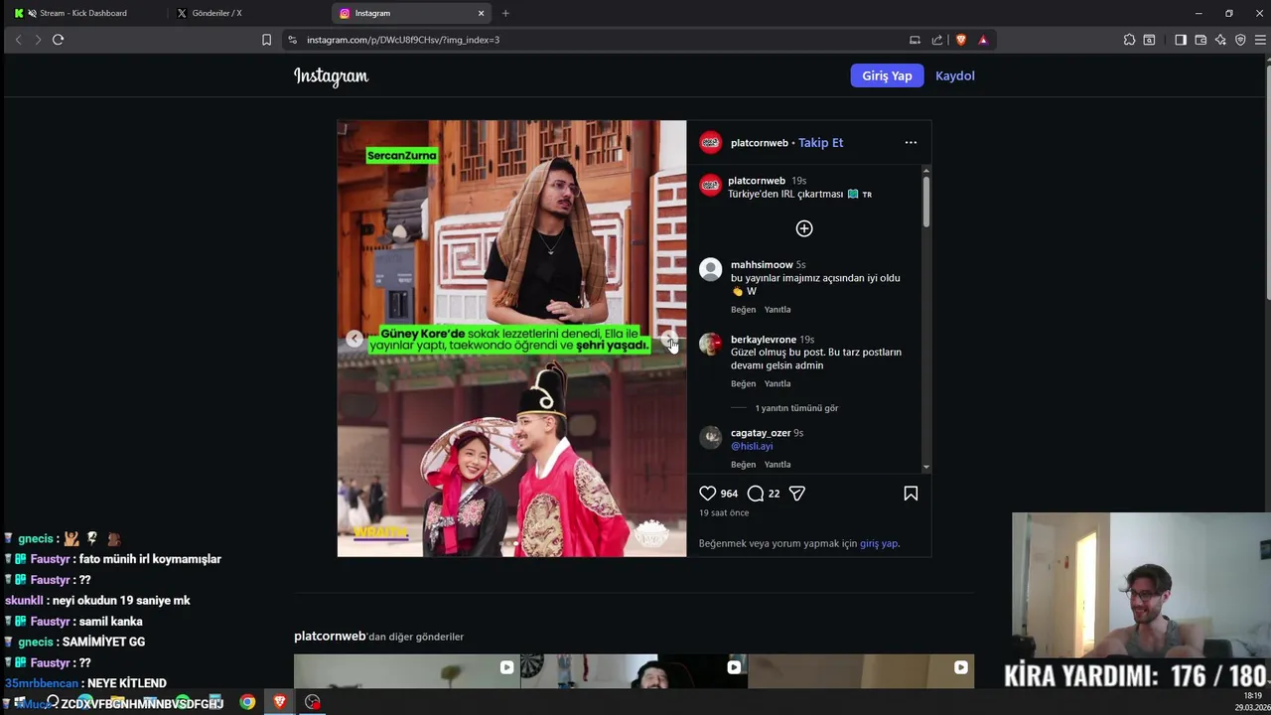Open the browser main hamburger menu
The width and height of the screenshot is (1271, 715).
point(1261,40)
